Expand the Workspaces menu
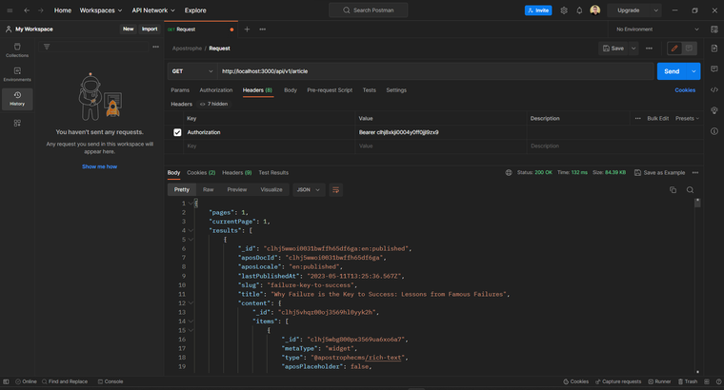 point(101,10)
